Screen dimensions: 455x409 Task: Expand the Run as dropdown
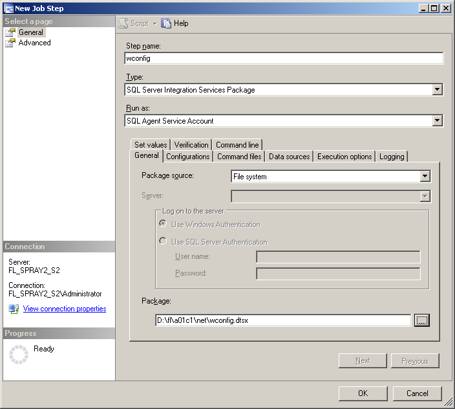pyautogui.click(x=437, y=120)
